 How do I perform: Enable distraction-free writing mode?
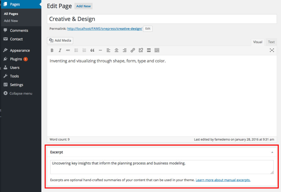tap(272, 50)
